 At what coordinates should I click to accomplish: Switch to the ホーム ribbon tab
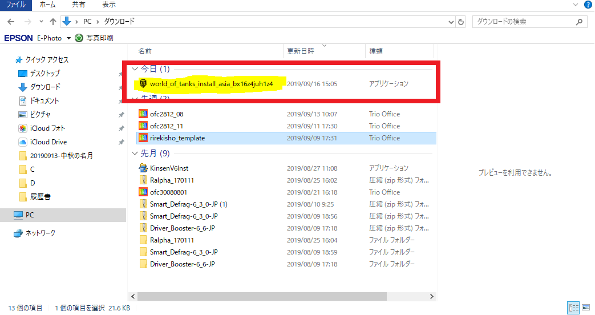[47, 5]
